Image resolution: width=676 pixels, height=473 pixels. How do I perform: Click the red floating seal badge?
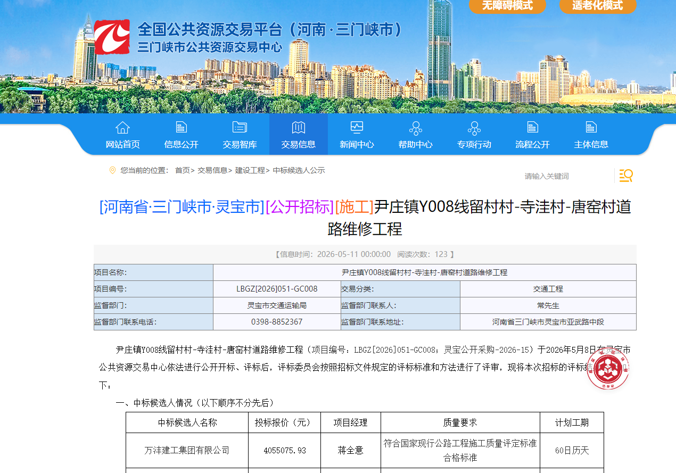click(608, 369)
